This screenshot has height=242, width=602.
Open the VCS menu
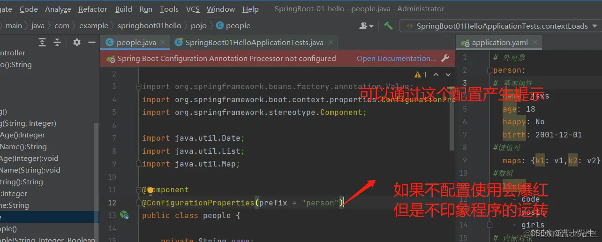click(193, 9)
